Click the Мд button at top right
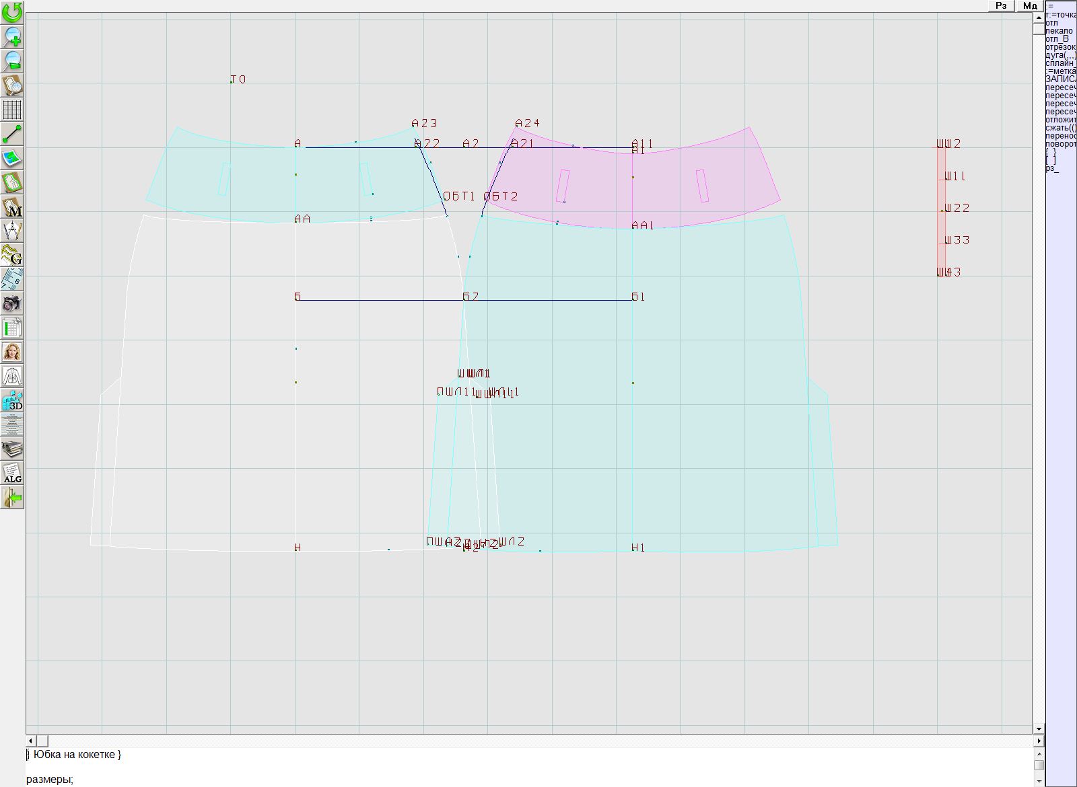The height and width of the screenshot is (787, 1077). [1030, 6]
